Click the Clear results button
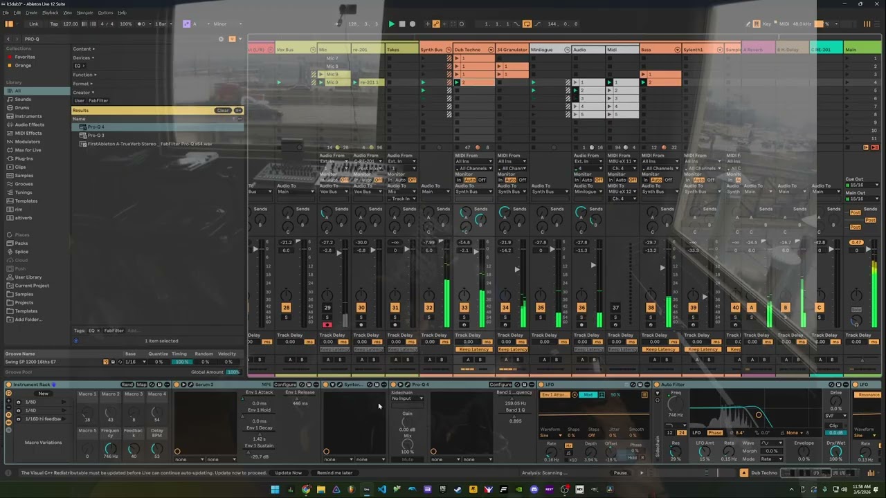886x498 pixels. coord(222,111)
